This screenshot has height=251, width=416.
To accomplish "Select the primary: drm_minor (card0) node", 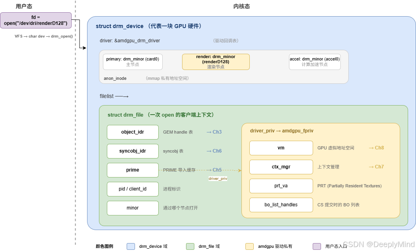I will coord(133,62).
